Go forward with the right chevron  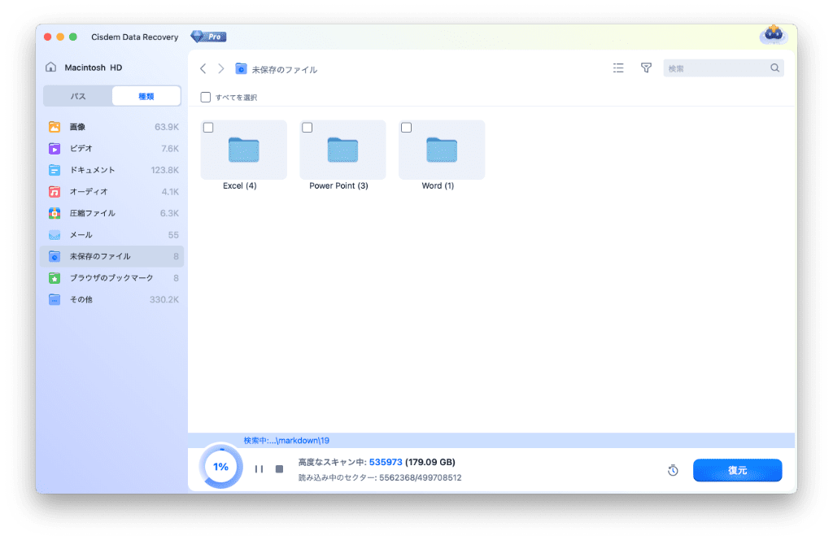pos(220,69)
